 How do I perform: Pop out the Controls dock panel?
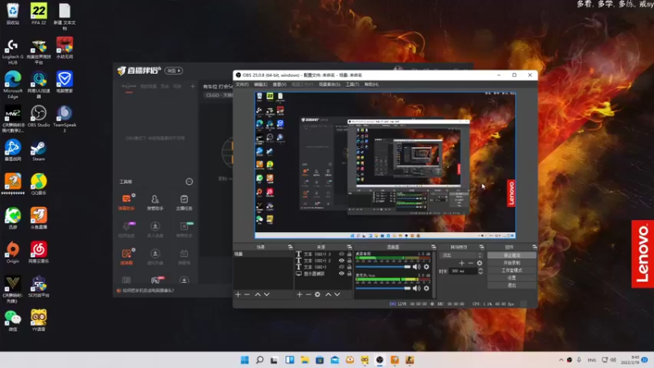pyautogui.click(x=535, y=247)
